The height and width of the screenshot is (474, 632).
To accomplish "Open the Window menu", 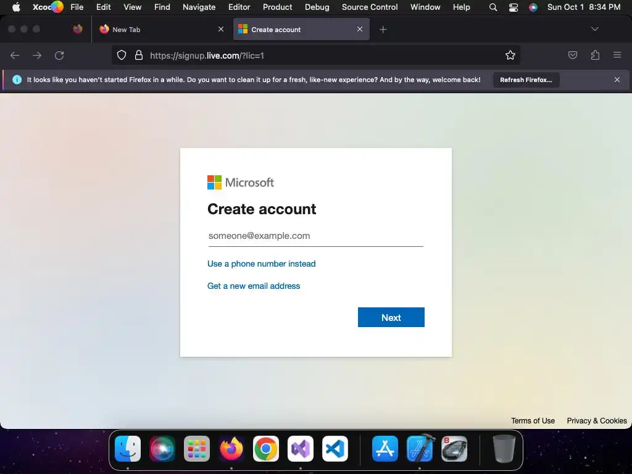I will 425,7.
